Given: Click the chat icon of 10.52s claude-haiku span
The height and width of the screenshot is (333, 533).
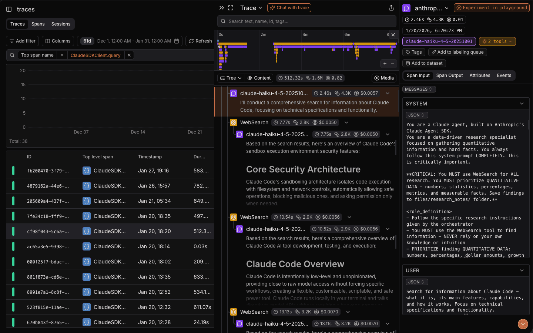Looking at the screenshot, I should (239, 229).
